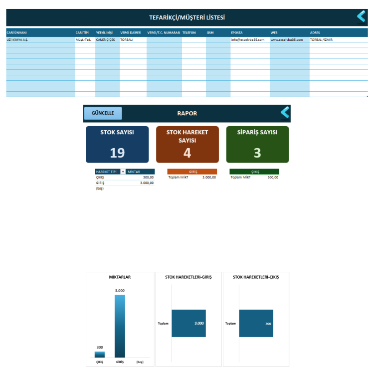The height and width of the screenshot is (374, 374).
Task: Click the back arrow in the Tefarikçi/Müşteri Listesi header
Action: click(361, 16)
